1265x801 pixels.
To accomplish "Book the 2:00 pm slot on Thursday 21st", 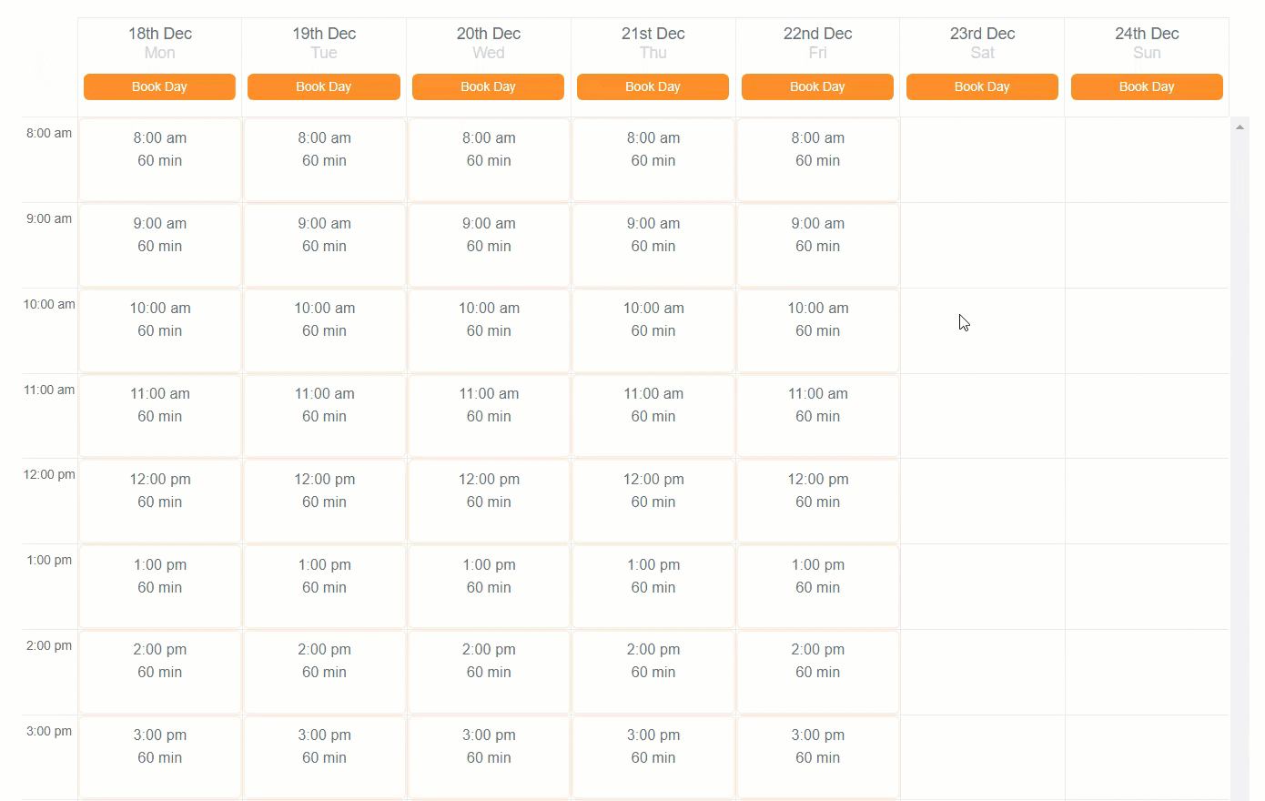I will click(x=653, y=672).
